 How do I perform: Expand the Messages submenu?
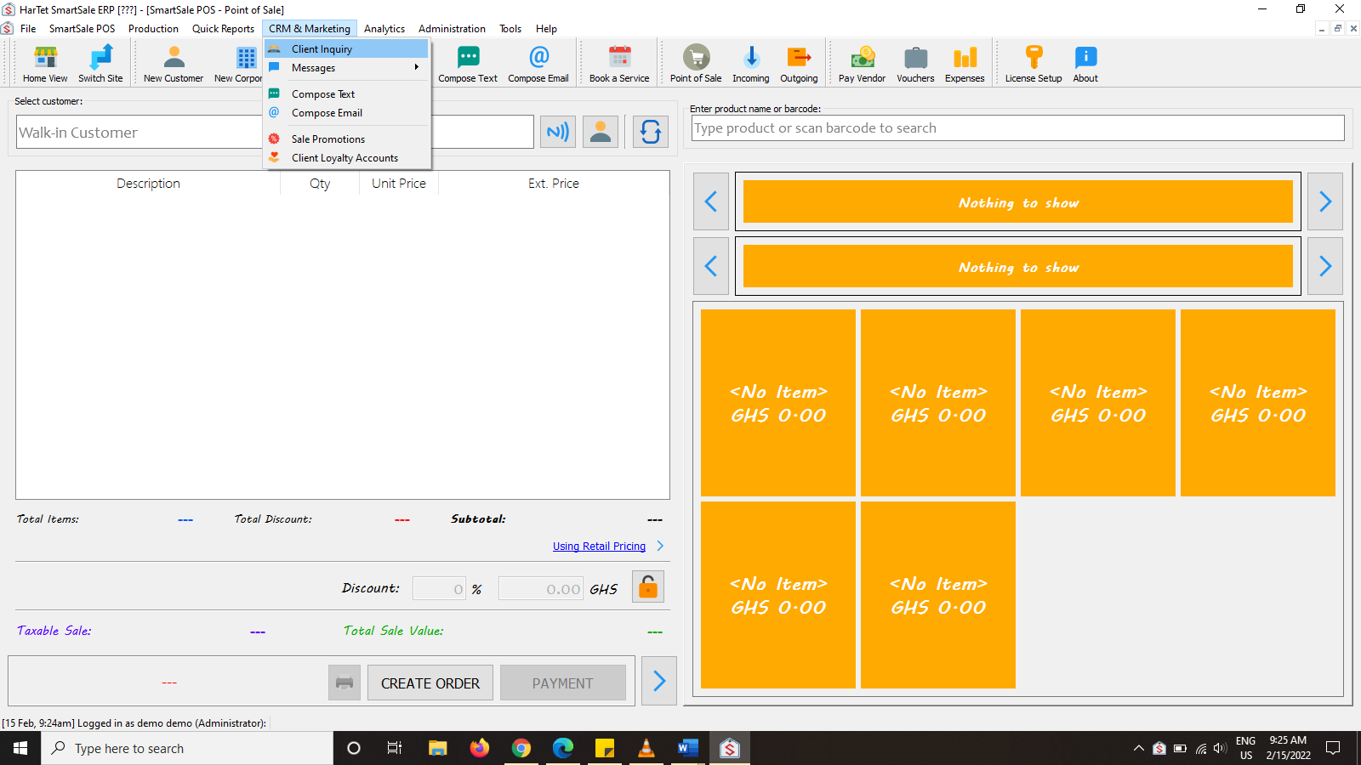[314, 68]
